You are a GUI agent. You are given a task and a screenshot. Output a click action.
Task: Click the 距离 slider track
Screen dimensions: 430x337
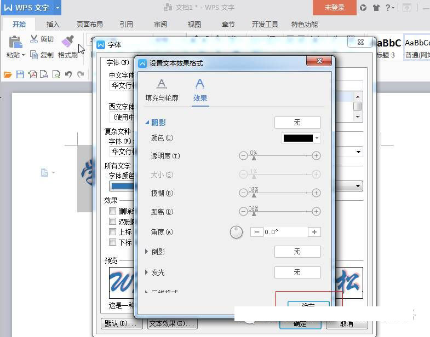tap(279, 212)
